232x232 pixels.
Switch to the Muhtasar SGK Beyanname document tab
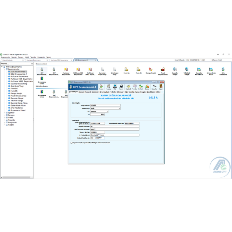point(59,60)
